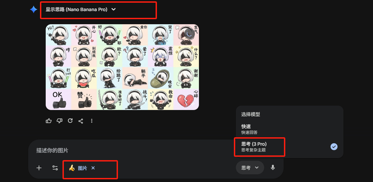The width and height of the screenshot is (373, 182).
Task: Click the 显示思路 (Nano Banana Pro) text
Action: click(76, 9)
